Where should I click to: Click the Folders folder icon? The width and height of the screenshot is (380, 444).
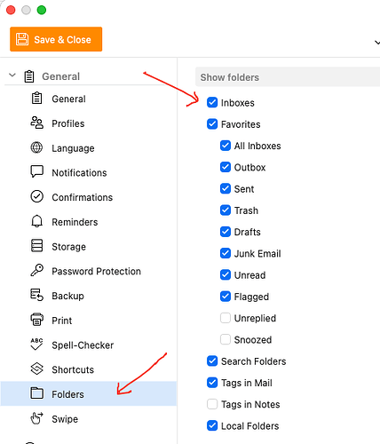[x=36, y=393]
